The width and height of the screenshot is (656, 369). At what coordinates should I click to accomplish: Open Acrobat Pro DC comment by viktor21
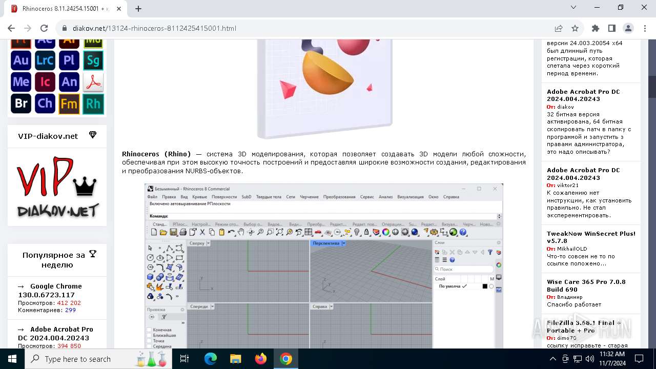583,174
